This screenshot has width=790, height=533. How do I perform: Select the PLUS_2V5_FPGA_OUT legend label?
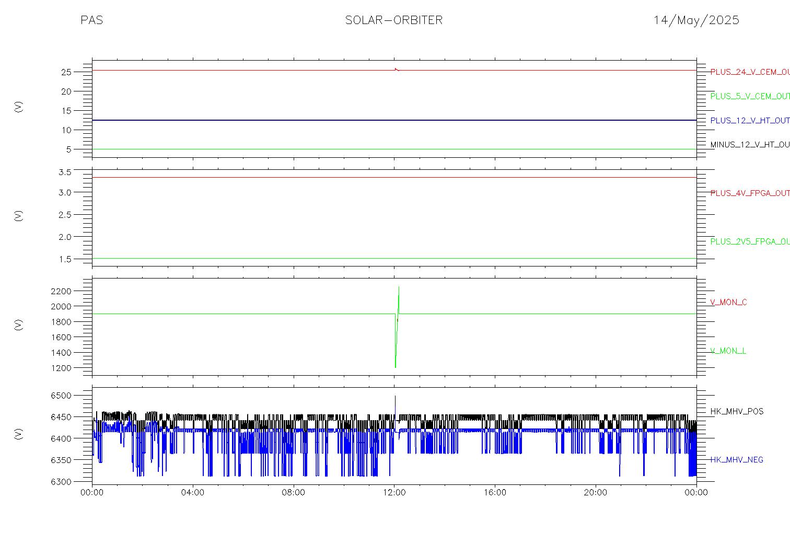(750, 242)
